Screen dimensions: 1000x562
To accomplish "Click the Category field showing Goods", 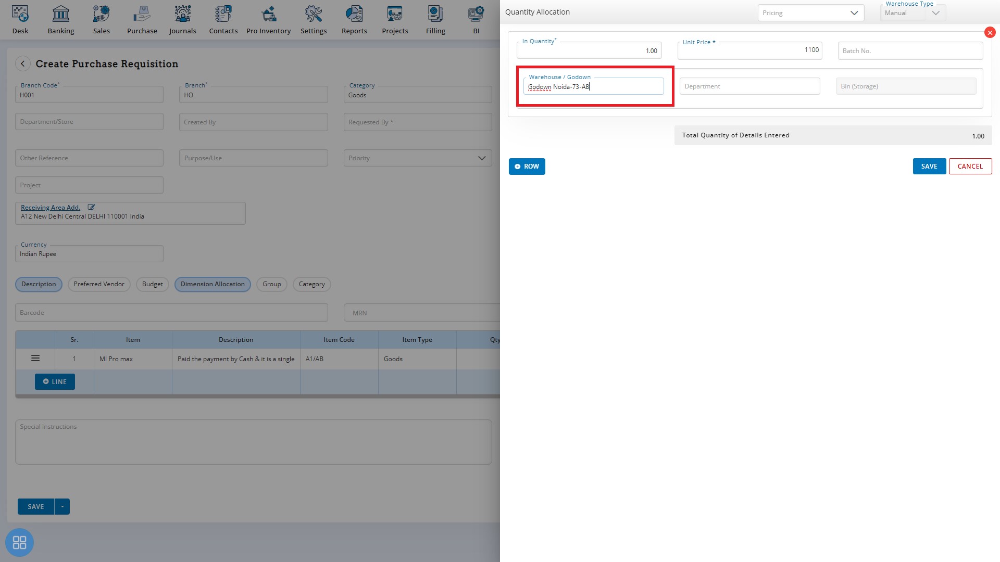I will (418, 95).
